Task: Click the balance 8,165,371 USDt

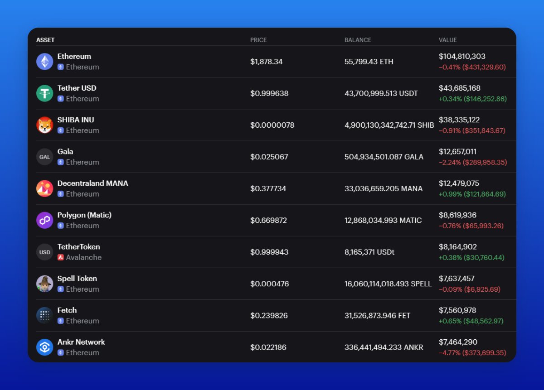Action: click(369, 252)
